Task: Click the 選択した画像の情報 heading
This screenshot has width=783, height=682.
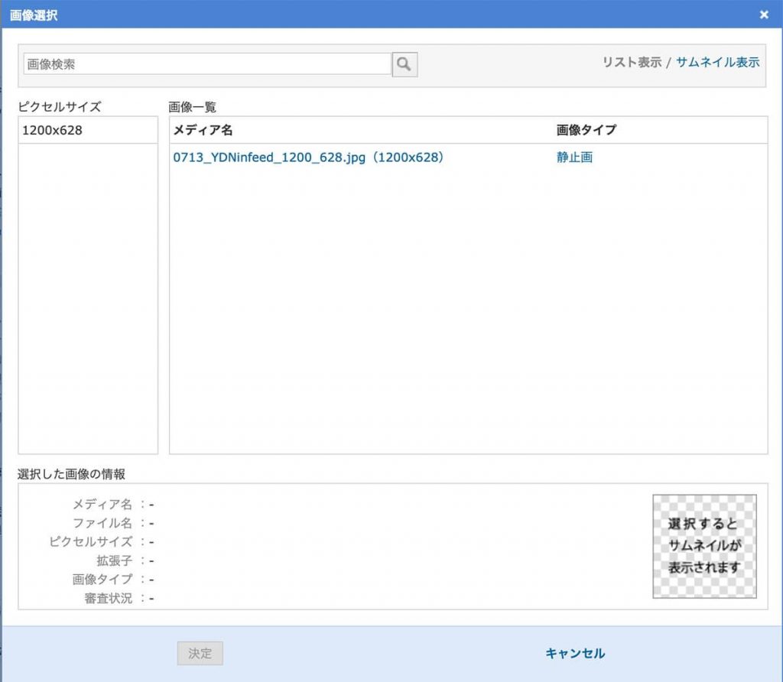Action: (71, 474)
